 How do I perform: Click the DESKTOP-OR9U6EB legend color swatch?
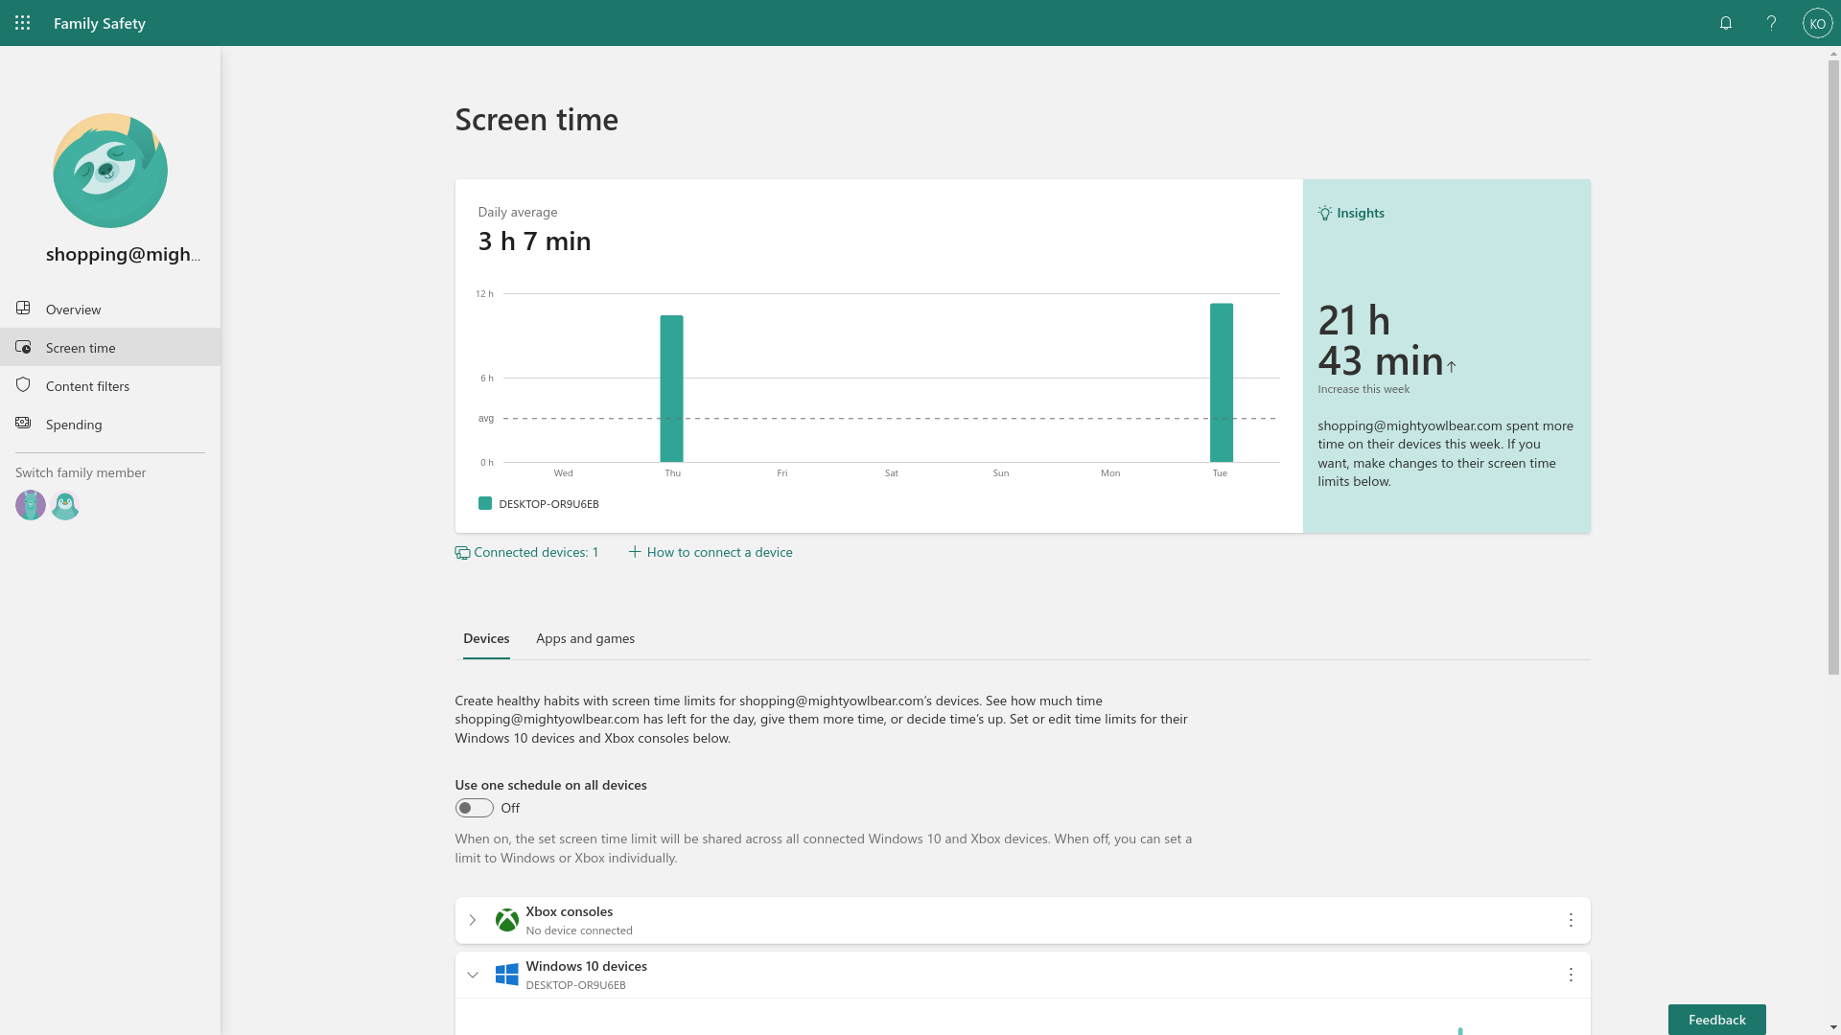(485, 503)
